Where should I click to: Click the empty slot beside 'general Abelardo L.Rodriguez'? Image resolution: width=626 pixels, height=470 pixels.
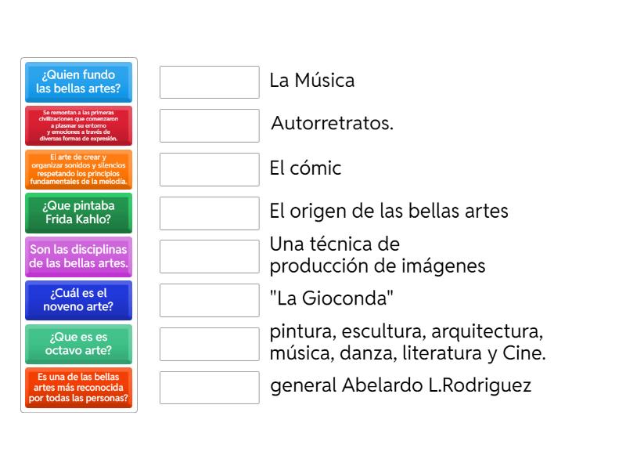pyautogui.click(x=209, y=389)
